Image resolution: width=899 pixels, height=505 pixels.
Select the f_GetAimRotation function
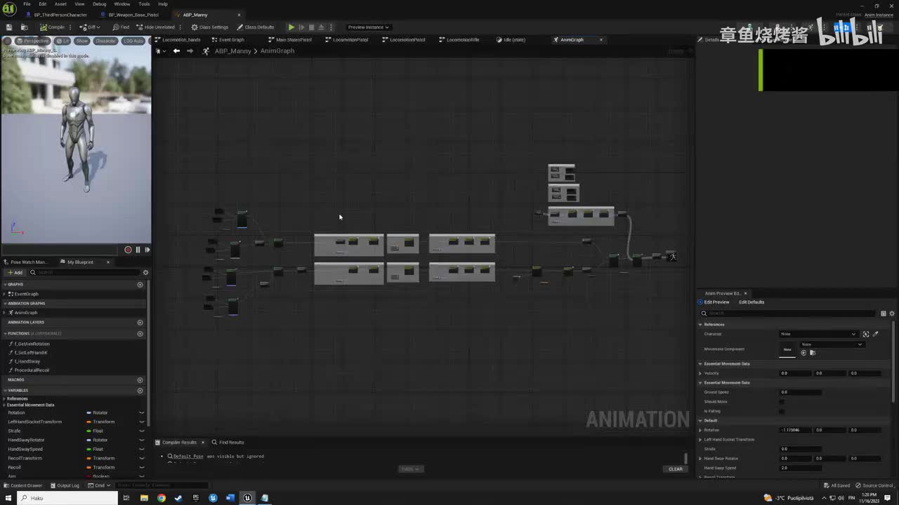pos(32,344)
